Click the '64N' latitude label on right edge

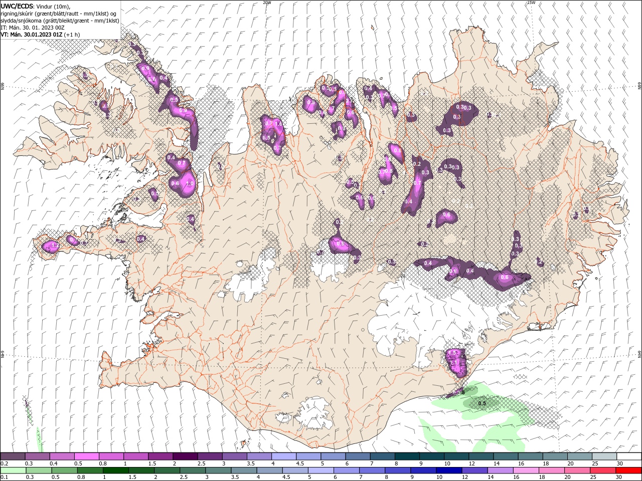point(639,354)
